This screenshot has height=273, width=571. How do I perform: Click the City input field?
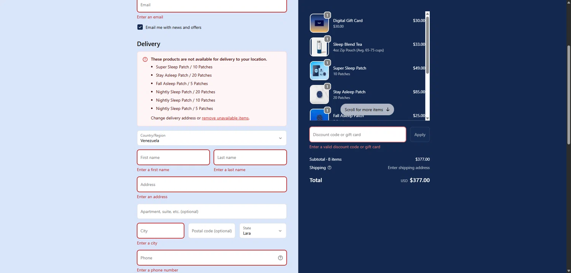point(161,231)
